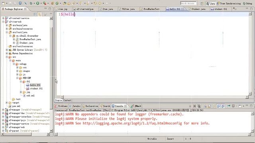
Task: Switch to the student.ftl editor tab
Action: click(220, 9)
